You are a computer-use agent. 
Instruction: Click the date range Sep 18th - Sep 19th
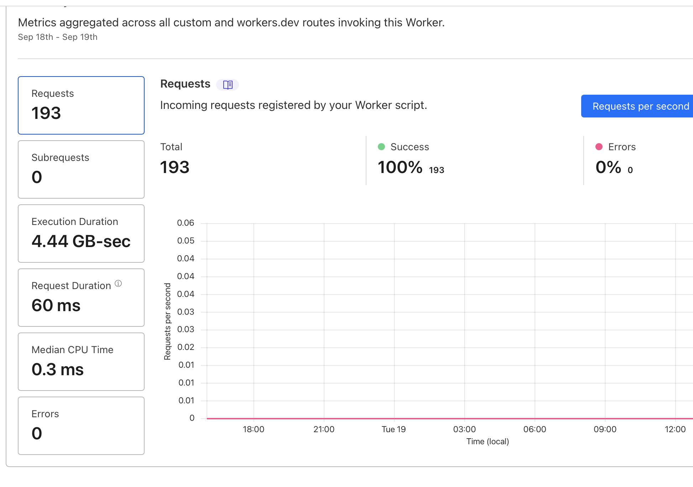[58, 37]
